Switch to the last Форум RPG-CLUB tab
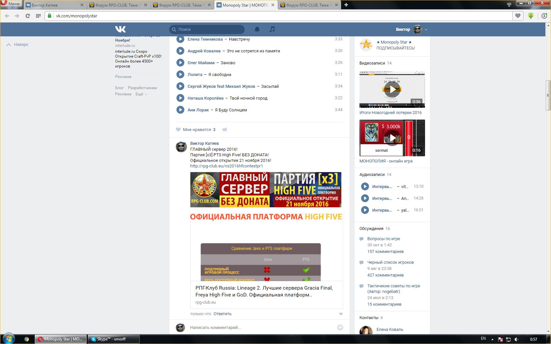The image size is (551, 344). [309, 5]
